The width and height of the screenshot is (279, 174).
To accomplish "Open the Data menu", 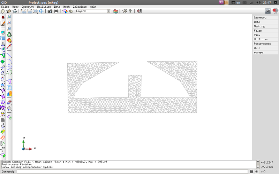I will pos(57,7).
